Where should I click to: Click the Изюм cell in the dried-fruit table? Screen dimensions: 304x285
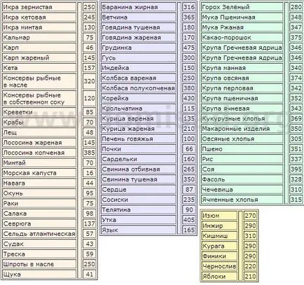point(219,216)
